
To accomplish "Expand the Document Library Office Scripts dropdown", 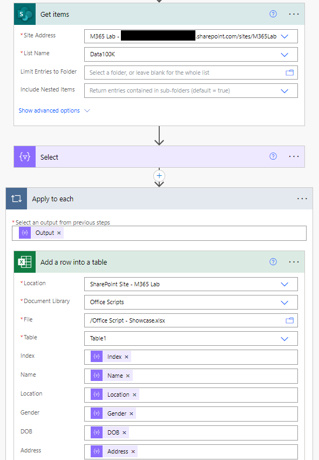I will click(284, 303).
